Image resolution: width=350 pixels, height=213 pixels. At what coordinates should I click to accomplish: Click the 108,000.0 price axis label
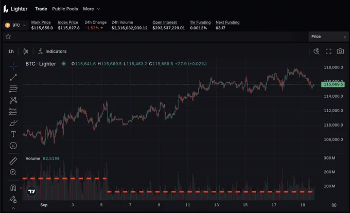pyautogui.click(x=333, y=139)
